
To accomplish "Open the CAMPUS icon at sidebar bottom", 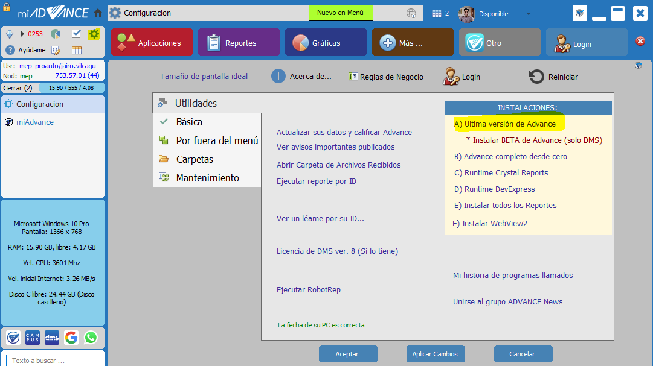I will pos(33,338).
